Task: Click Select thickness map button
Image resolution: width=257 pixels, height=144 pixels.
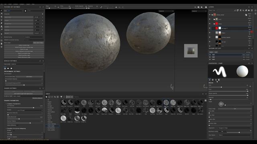Action: pyautogui.click(x=24, y=57)
